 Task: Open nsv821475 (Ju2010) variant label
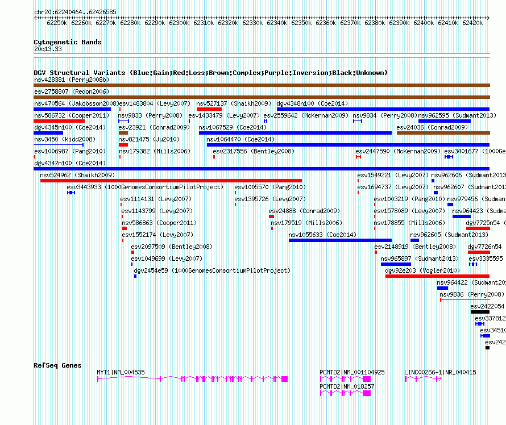tap(149, 139)
